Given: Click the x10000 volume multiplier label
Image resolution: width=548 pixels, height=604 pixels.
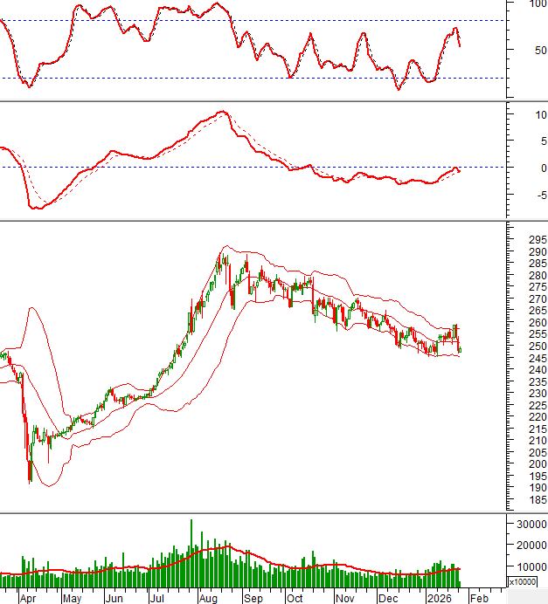Looking at the screenshot, I should pyautogui.click(x=524, y=581).
